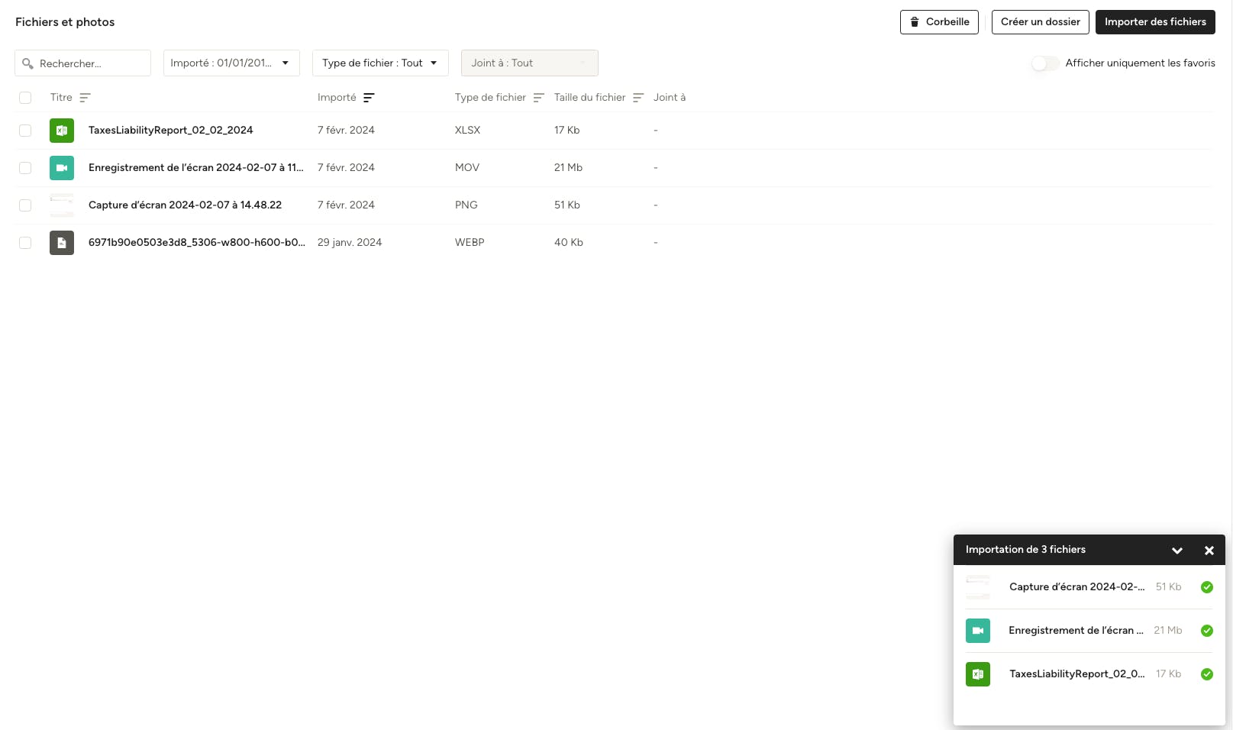1233x730 pixels.
Task: Click the 21 Mb size cell in list
Action: [568, 168]
